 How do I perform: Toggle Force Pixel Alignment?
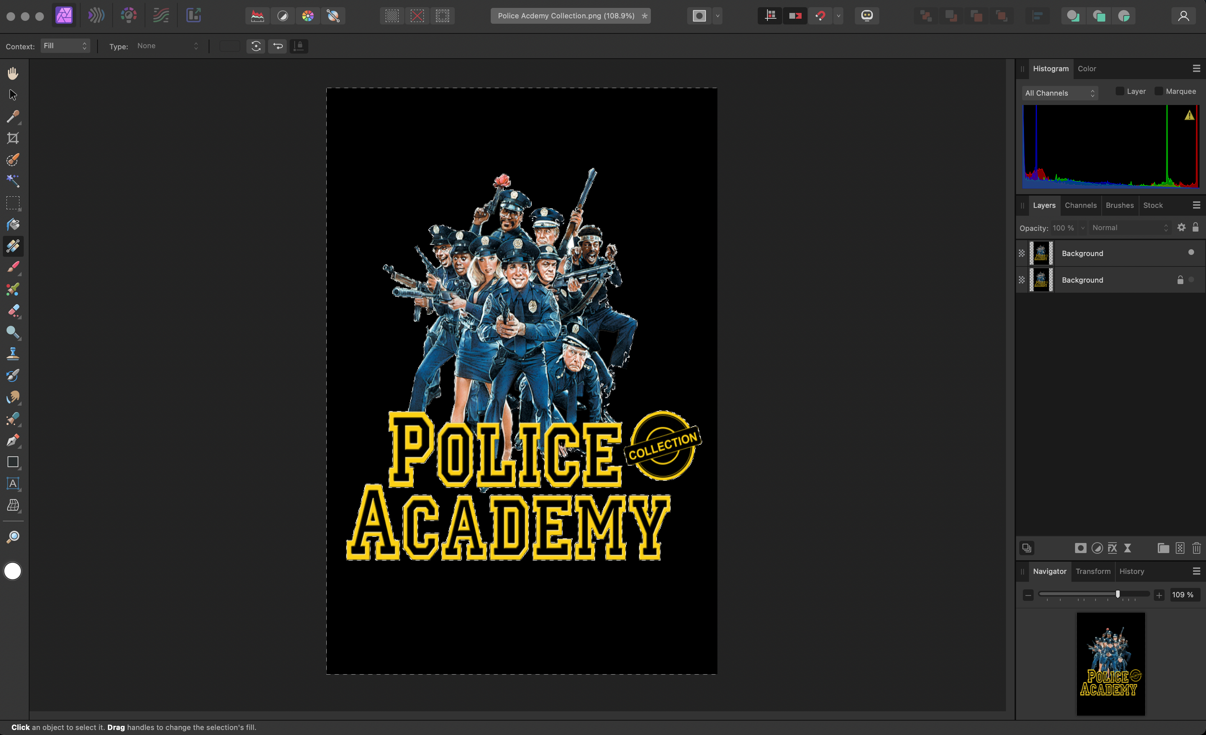click(x=770, y=16)
